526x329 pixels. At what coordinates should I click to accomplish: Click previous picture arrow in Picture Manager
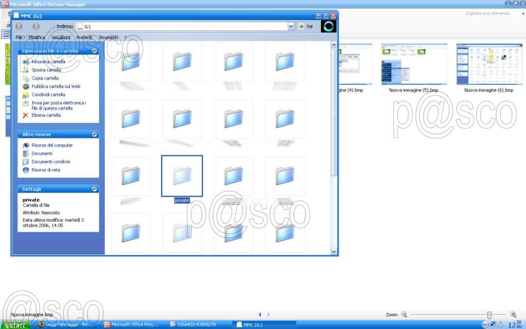[x=259, y=315]
